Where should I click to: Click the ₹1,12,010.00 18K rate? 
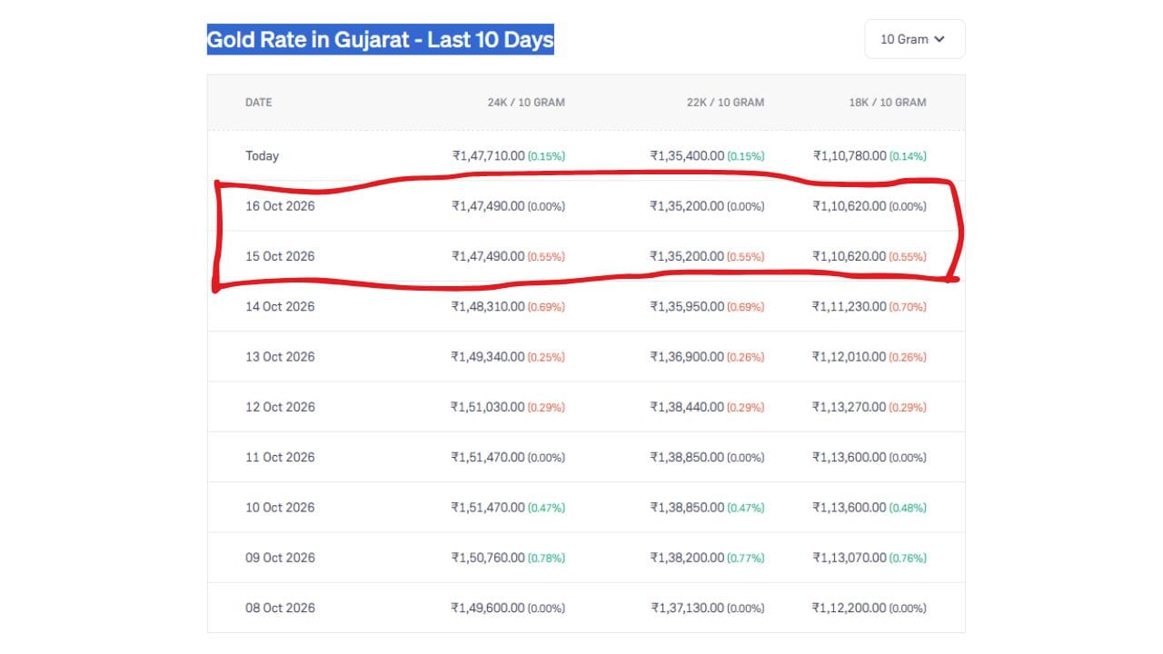850,357
